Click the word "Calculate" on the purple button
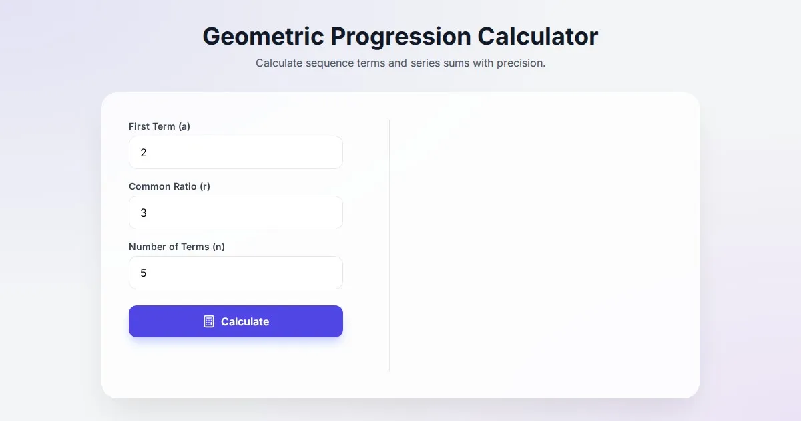The height and width of the screenshot is (421, 801). [245, 321]
